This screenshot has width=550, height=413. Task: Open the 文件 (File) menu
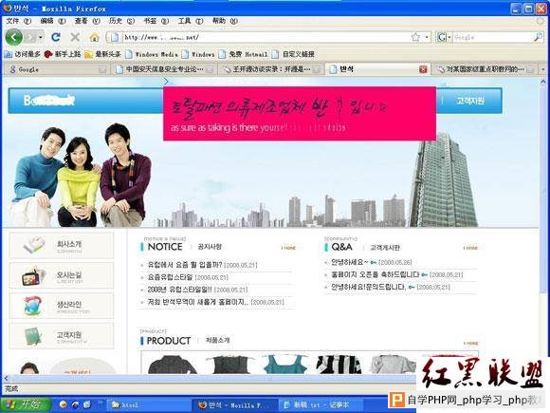coord(19,21)
